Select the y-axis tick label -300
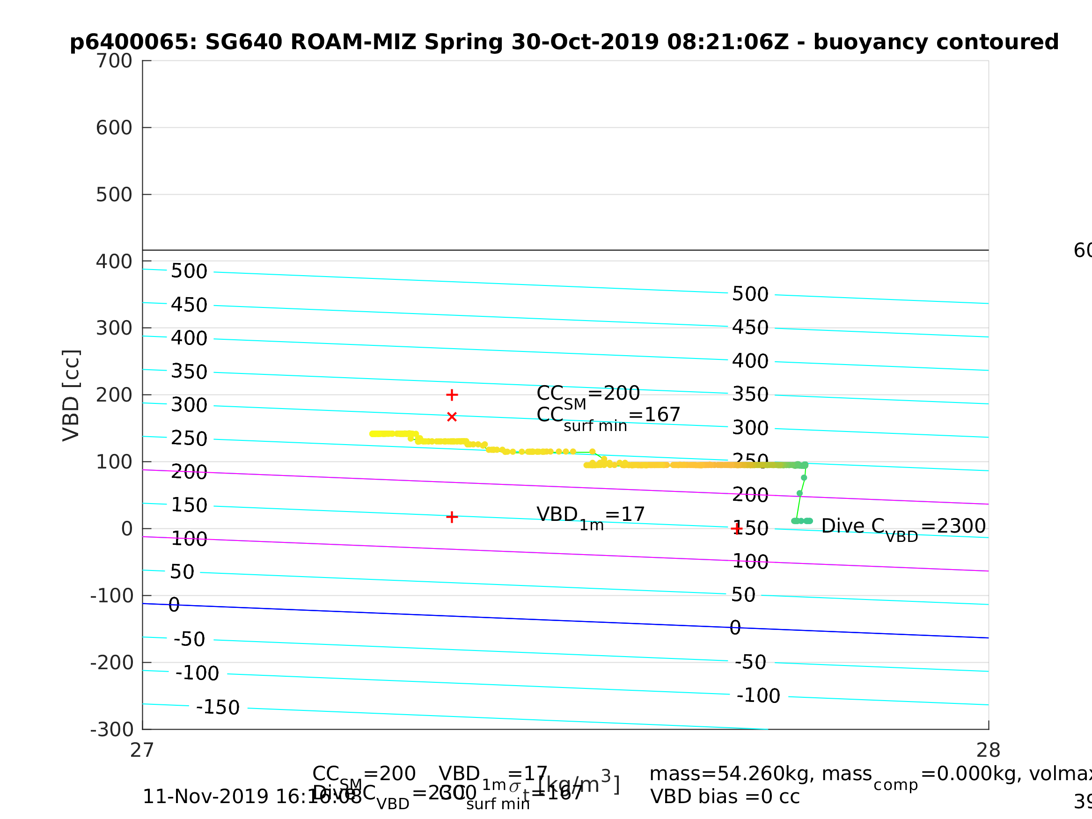This screenshot has height=819, width=1092. (112, 729)
